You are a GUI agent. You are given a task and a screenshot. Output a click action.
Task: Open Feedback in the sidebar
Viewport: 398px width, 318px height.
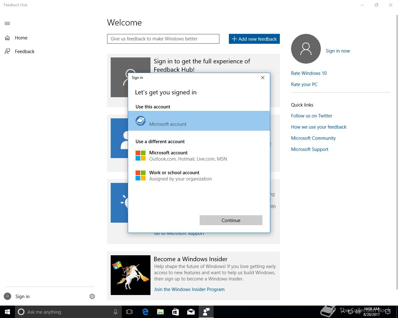point(25,52)
